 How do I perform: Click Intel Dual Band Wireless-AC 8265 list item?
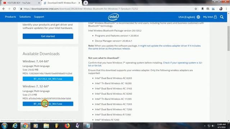[114, 78]
